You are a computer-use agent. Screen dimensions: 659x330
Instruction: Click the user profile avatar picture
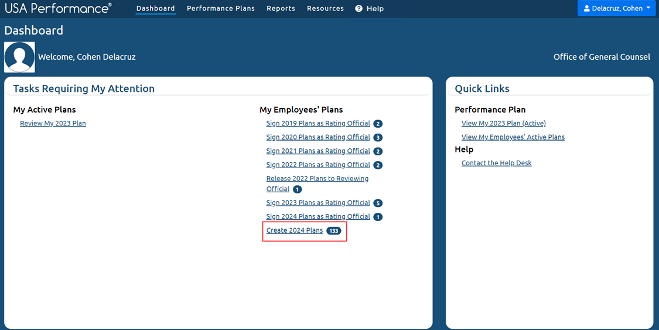point(19,57)
